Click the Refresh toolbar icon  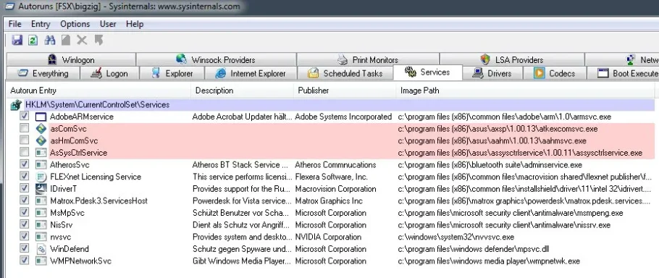33,41
